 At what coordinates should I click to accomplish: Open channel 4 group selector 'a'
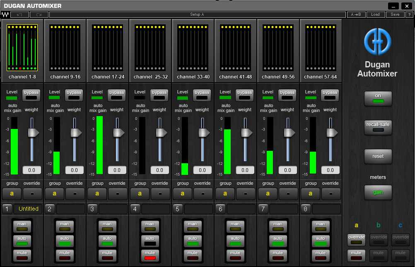coord(140,193)
